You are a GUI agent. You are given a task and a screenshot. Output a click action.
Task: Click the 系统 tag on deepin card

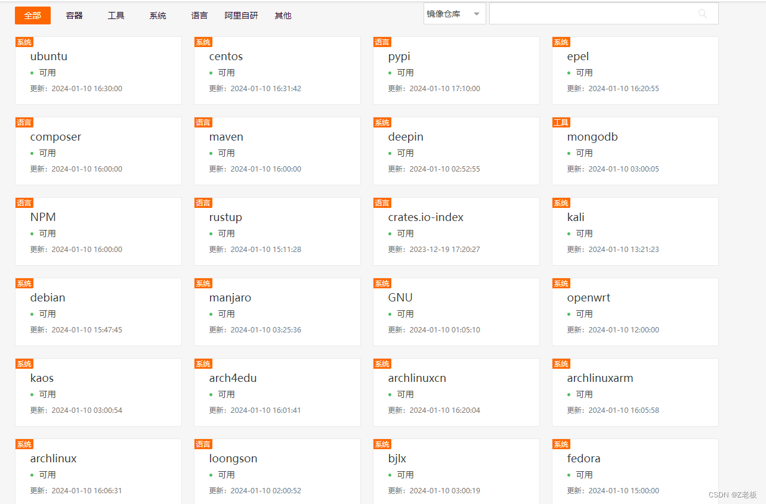click(x=382, y=122)
